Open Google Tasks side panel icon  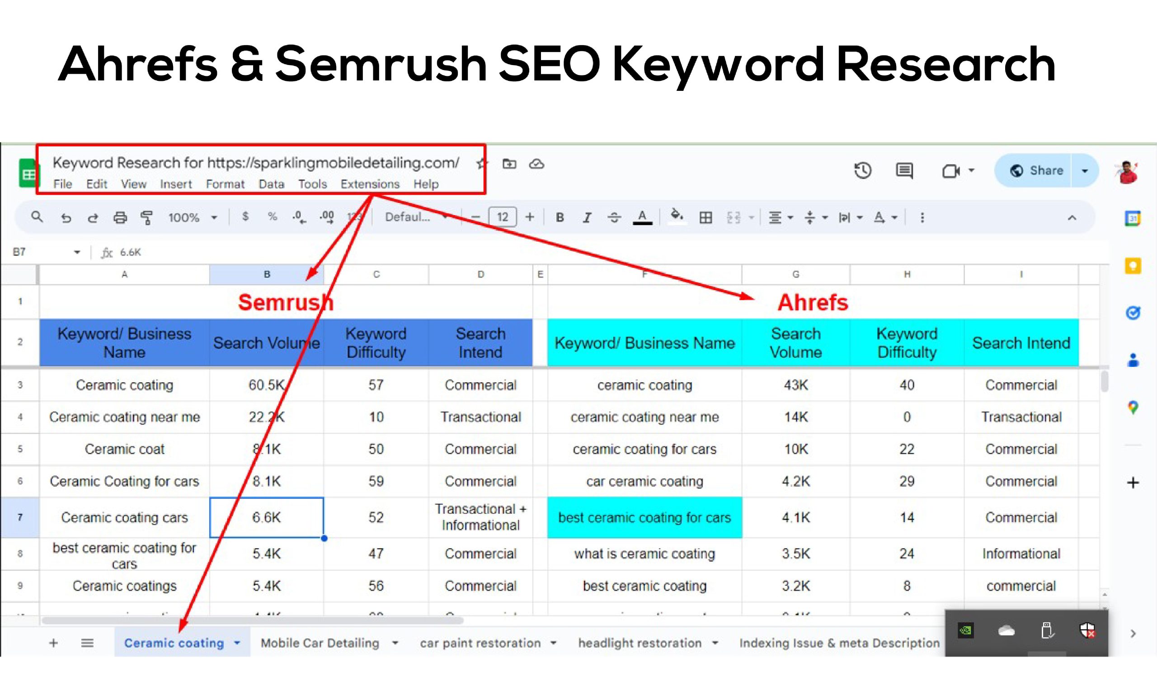(1133, 312)
